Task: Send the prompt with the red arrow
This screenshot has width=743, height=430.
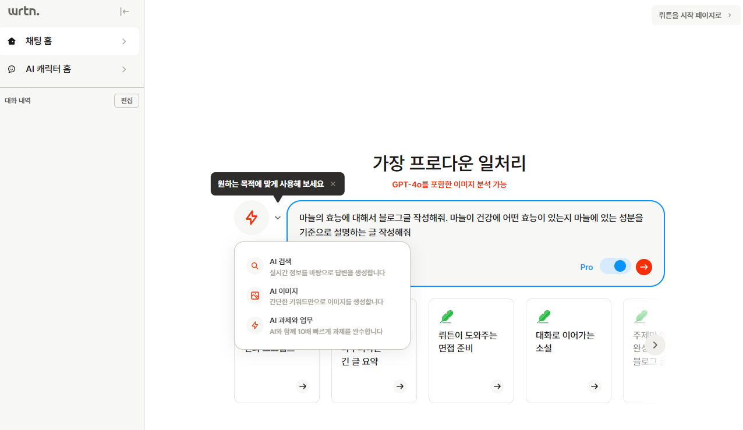Action: click(644, 266)
